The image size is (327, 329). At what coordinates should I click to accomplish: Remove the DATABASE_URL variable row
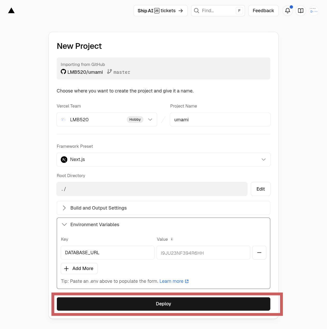click(x=259, y=253)
